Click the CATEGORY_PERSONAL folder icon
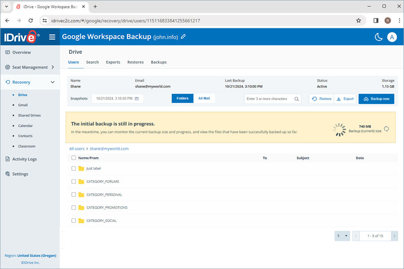Viewport: 404px width, 269px height. point(81,195)
